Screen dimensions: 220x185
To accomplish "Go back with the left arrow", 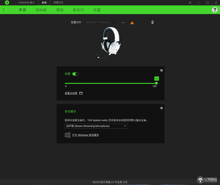I will (4, 10).
